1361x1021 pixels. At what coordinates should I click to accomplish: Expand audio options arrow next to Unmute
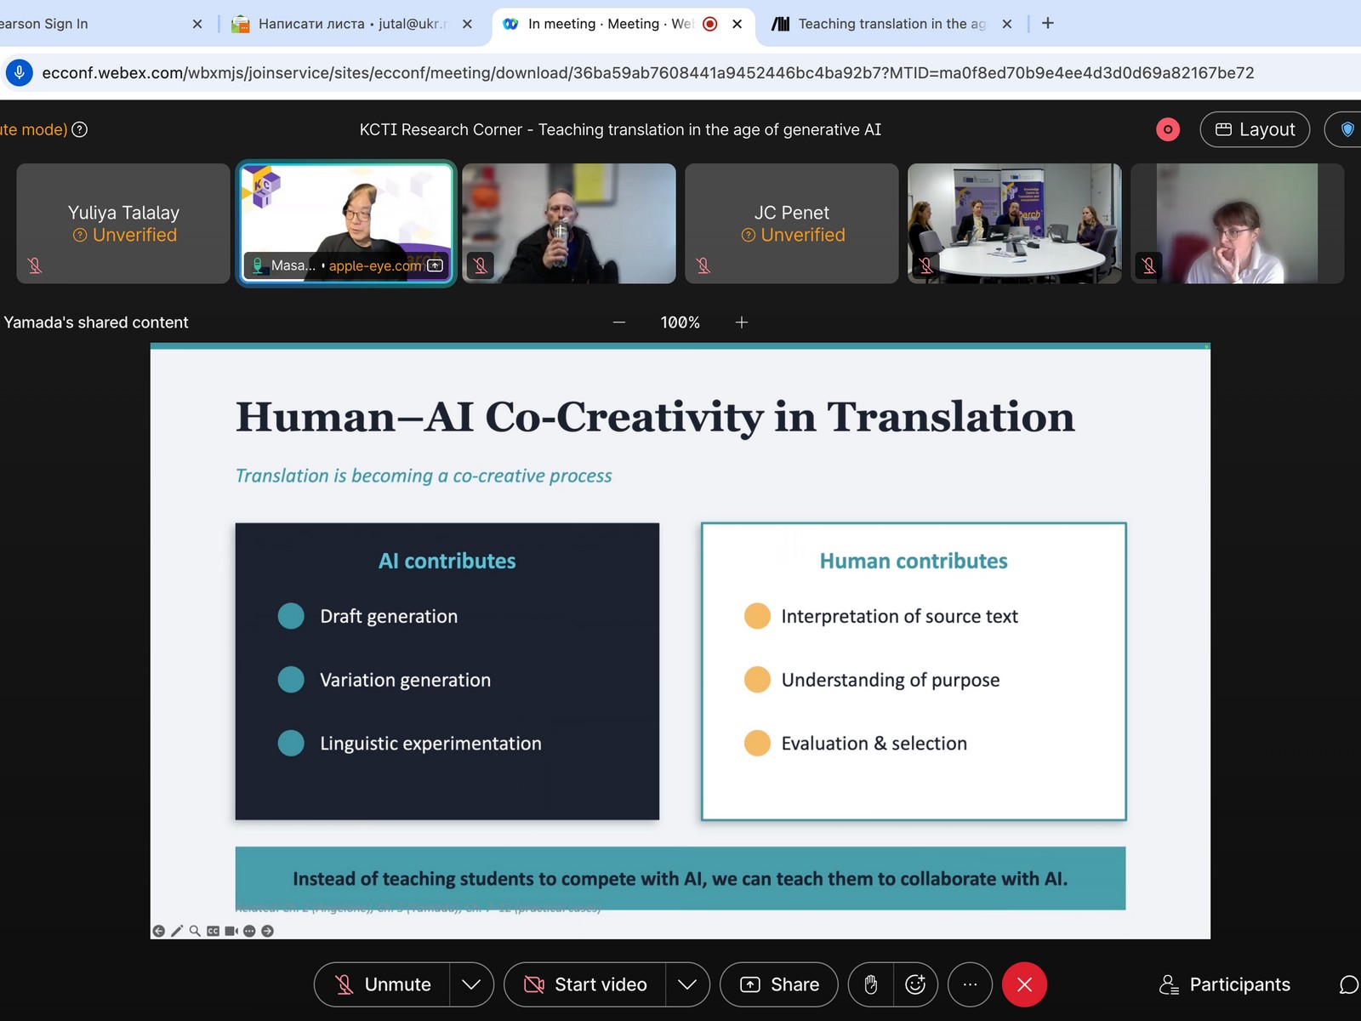point(471,984)
